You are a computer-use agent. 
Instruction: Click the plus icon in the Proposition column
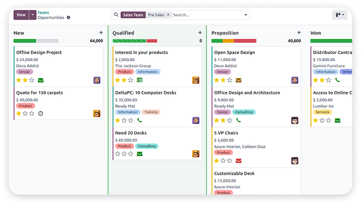tap(299, 32)
